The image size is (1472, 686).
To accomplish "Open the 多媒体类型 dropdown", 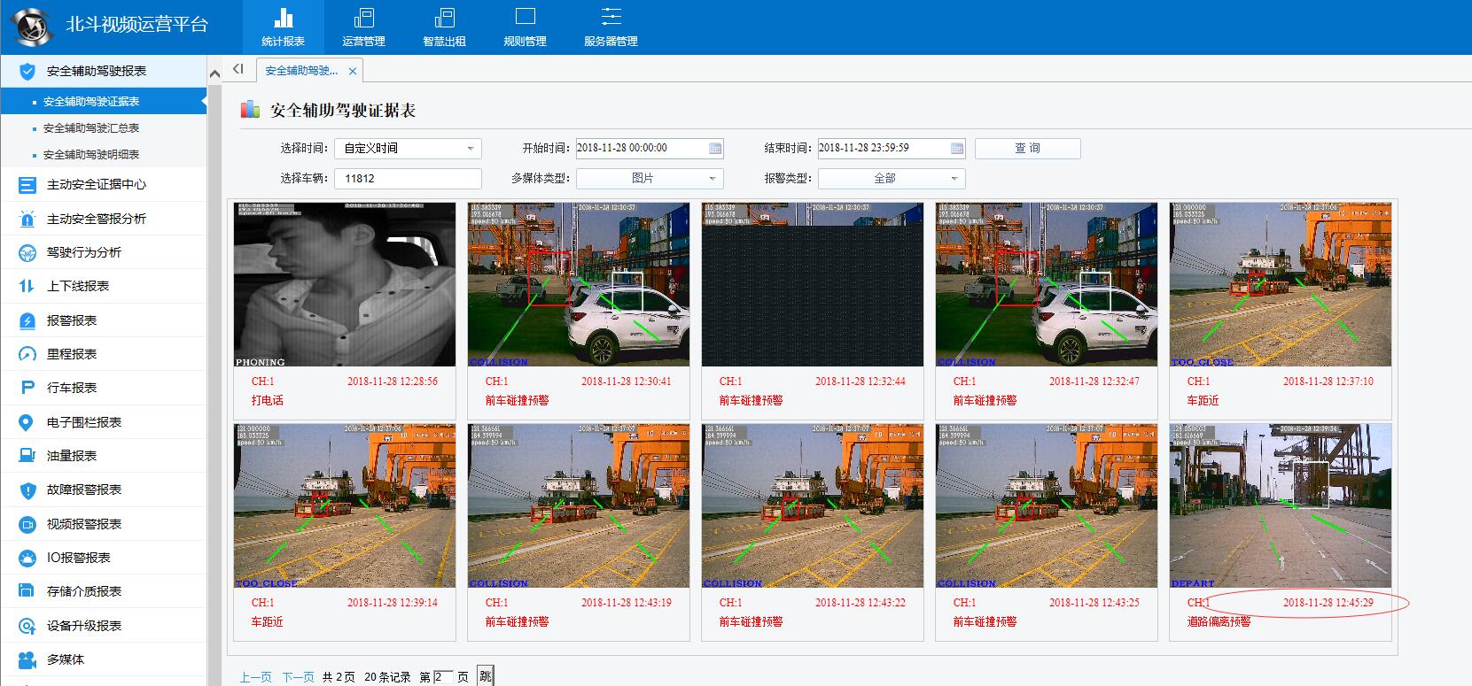I will (650, 179).
